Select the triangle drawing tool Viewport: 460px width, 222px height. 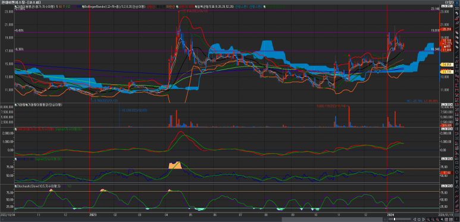click(x=457, y=177)
